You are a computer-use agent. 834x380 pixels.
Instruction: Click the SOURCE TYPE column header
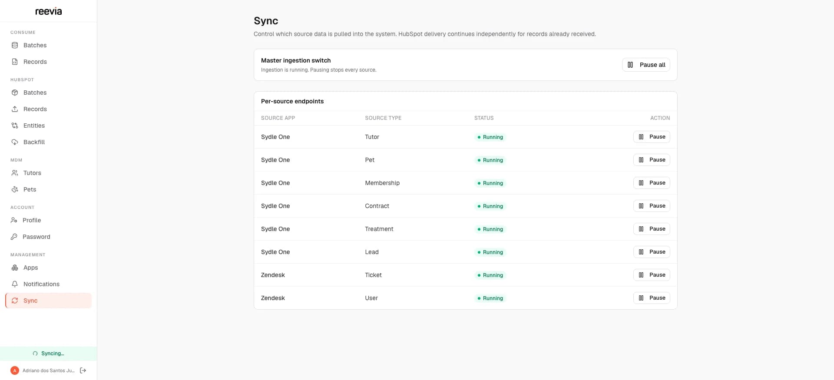pos(383,118)
